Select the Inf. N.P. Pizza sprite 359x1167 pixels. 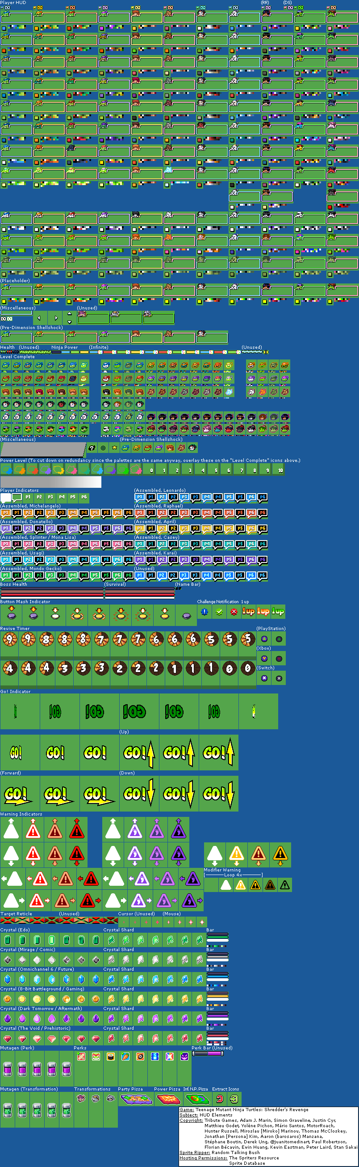pyautogui.click(x=198, y=1099)
